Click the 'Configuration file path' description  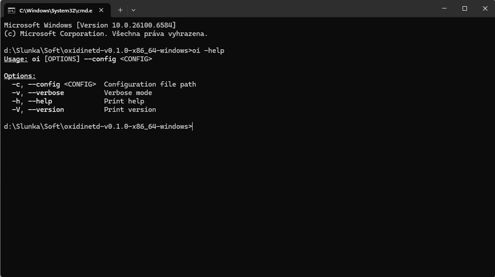click(x=150, y=84)
